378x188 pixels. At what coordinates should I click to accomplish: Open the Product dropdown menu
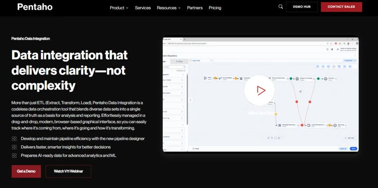click(x=119, y=8)
